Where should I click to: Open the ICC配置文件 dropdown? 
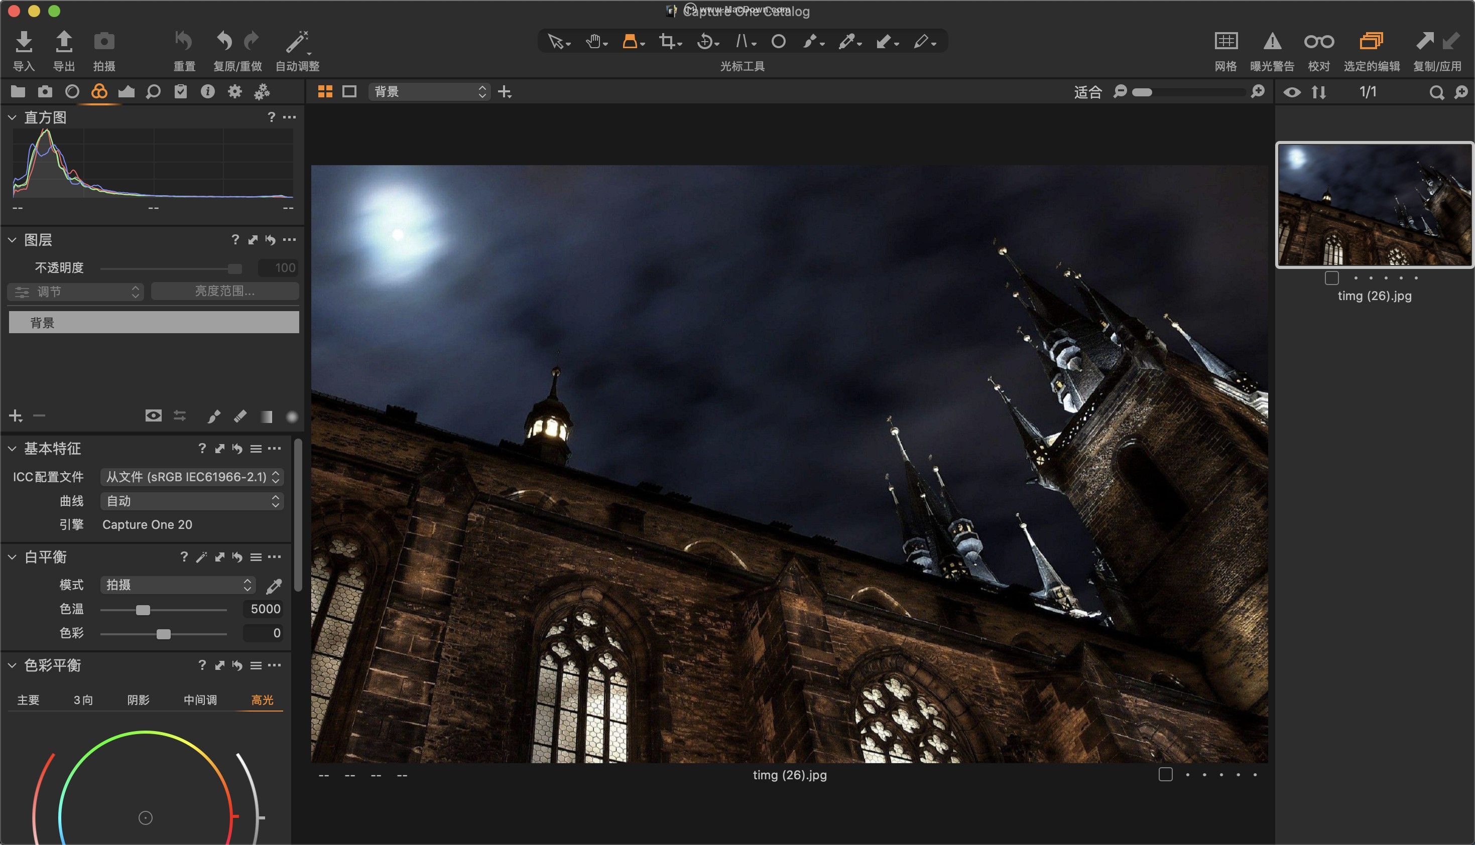[x=192, y=477]
